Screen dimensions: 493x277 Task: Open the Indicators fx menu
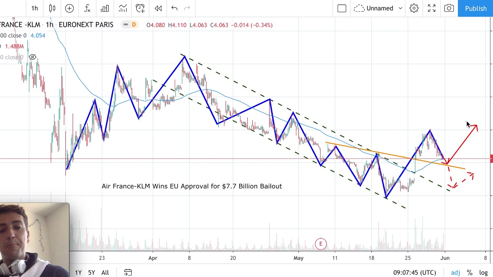tap(87, 8)
